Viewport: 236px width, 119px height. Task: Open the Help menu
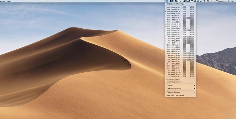click(9, 1)
